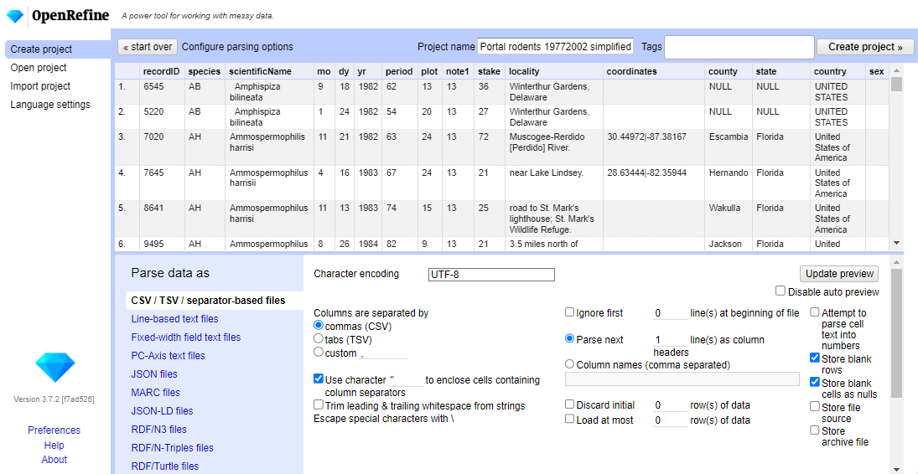The width and height of the screenshot is (918, 474).
Task: Click the enclose character quote field
Action: pos(405,379)
